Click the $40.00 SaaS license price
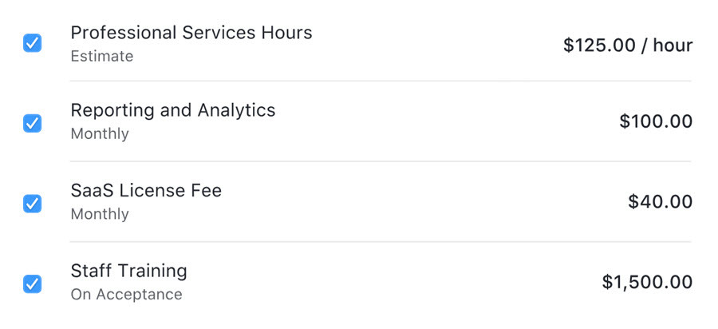 pos(660,202)
